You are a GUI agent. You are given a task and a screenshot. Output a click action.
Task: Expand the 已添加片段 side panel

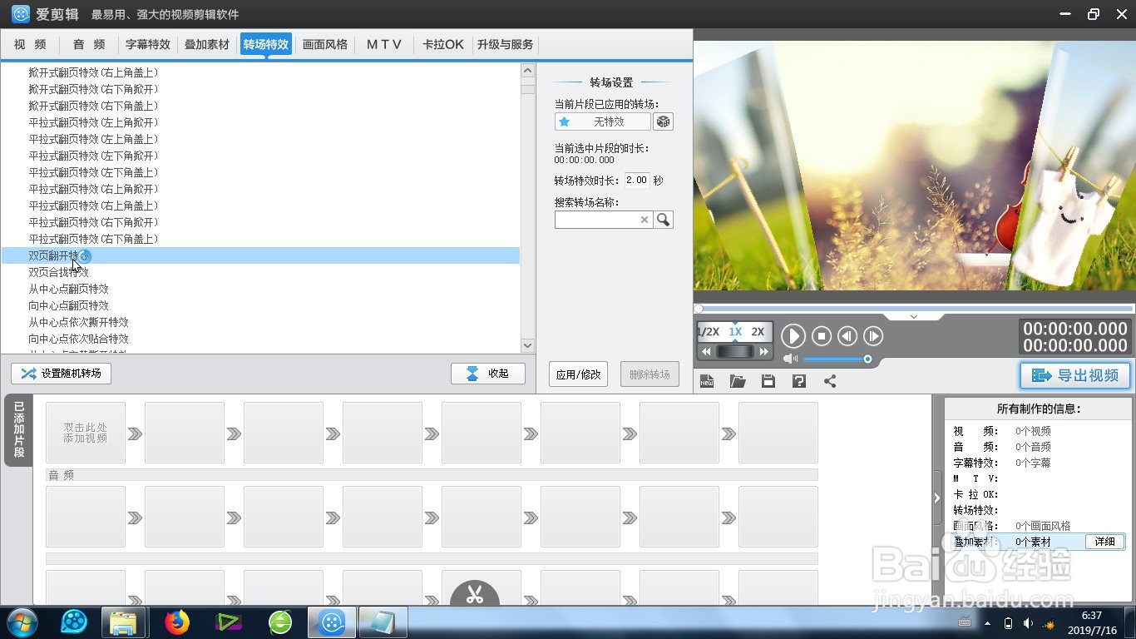point(18,431)
